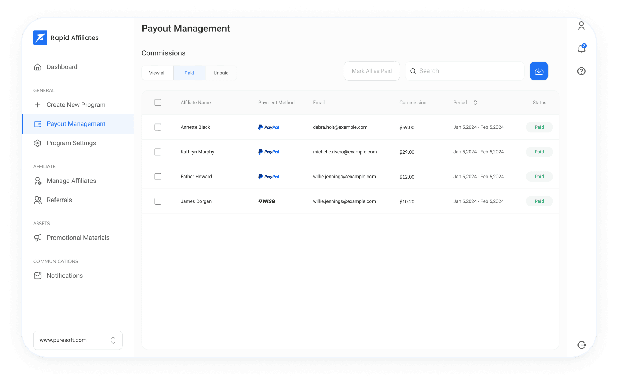
Task: Click the Notifications mail icon
Action: [x=37, y=276]
